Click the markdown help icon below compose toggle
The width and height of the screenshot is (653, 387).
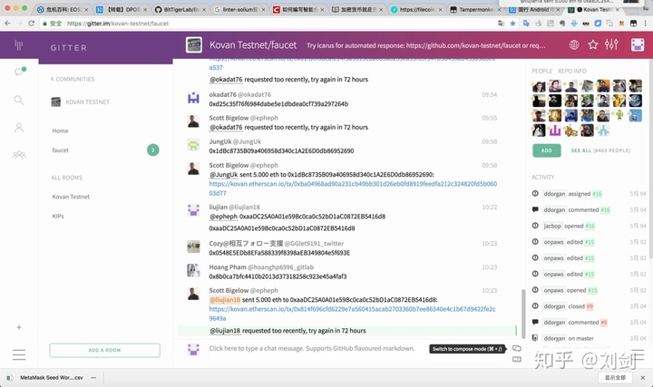point(516,360)
